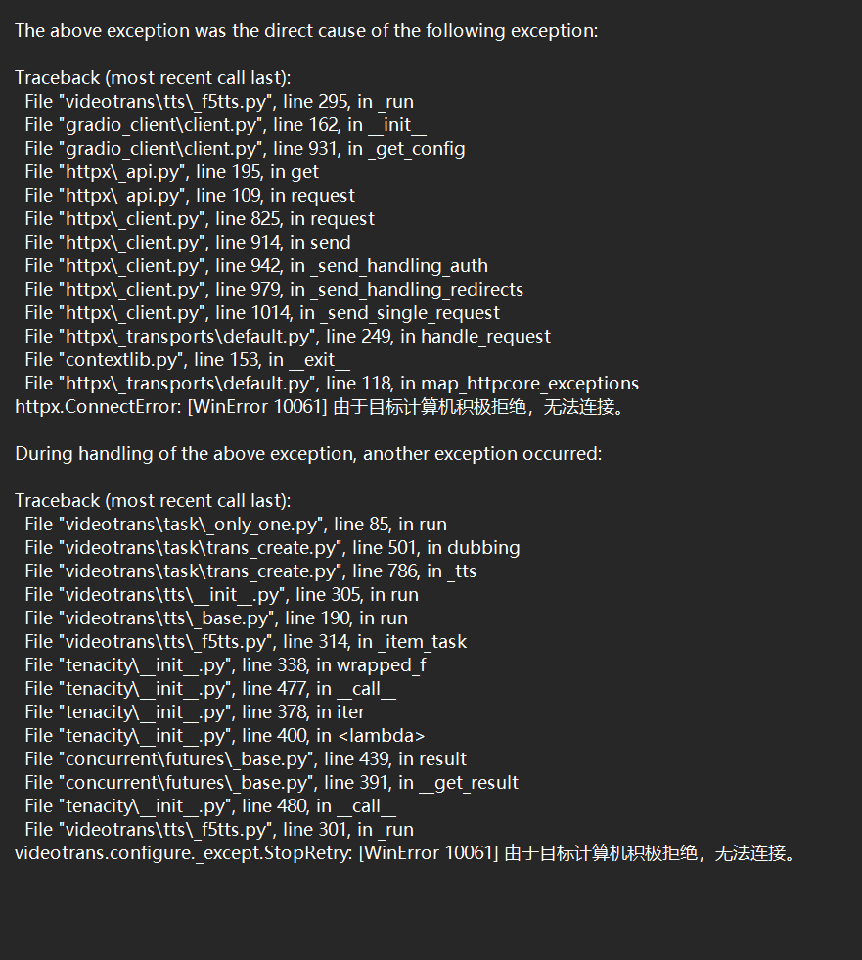This screenshot has height=960, width=862.
Task: Click the tenacity line 400 <lambda> entry
Action: point(225,735)
